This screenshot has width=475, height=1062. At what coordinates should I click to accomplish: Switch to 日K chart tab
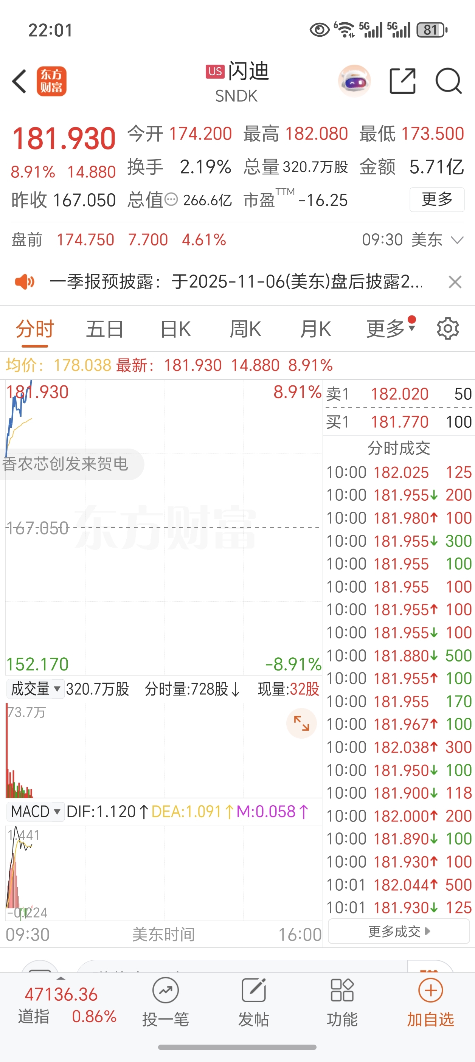click(x=175, y=329)
